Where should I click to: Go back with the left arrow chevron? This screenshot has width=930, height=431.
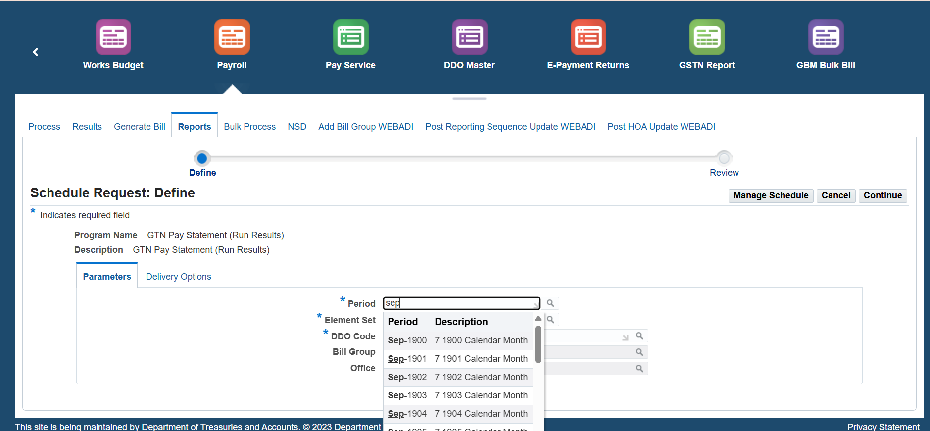(x=36, y=52)
